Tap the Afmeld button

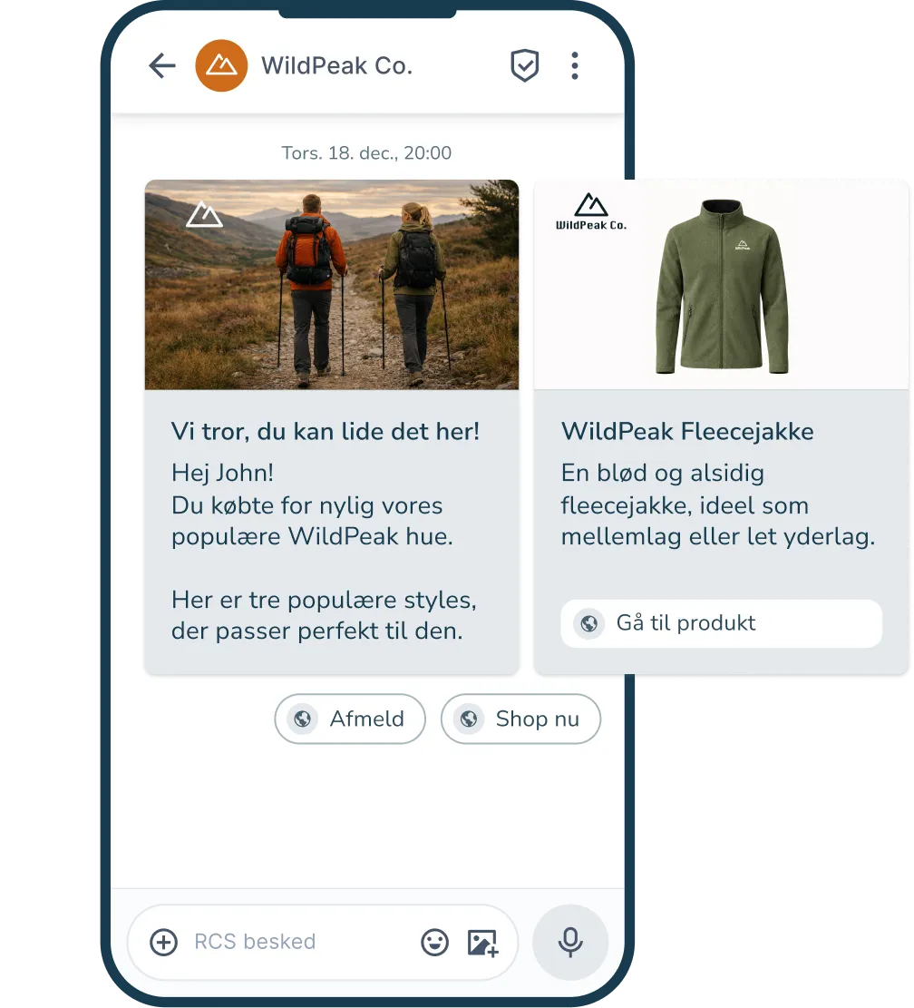click(x=350, y=719)
